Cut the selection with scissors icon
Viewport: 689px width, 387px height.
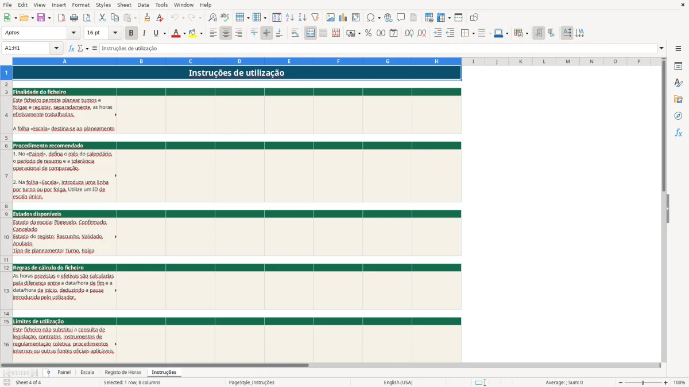tap(102, 18)
